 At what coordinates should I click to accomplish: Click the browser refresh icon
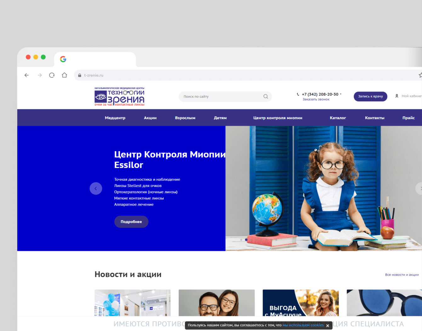tap(52, 75)
